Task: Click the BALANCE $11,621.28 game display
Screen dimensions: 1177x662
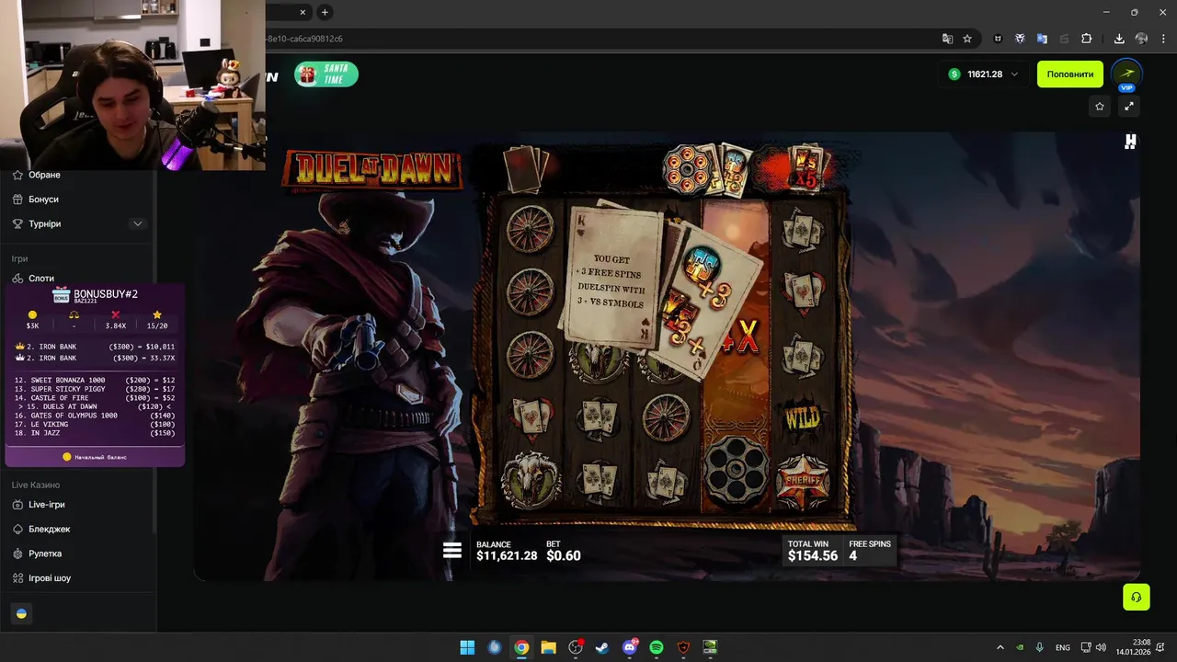Action: coord(507,551)
